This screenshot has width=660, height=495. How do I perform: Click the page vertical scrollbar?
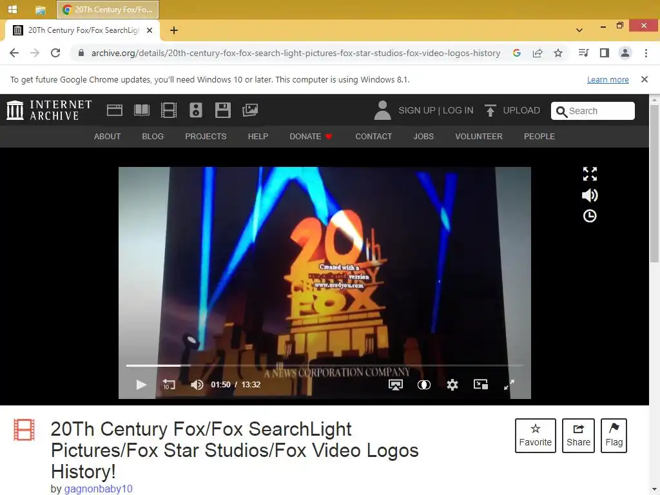click(x=655, y=184)
